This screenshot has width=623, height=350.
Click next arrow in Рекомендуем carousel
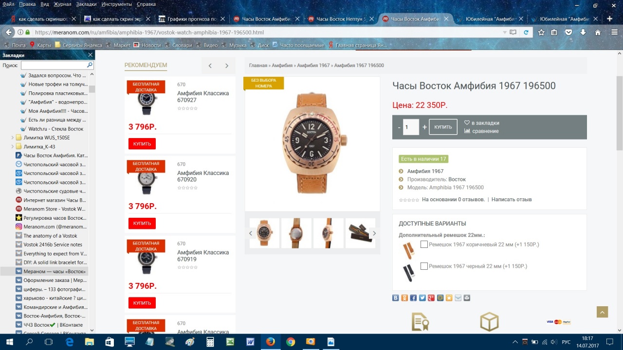[226, 66]
